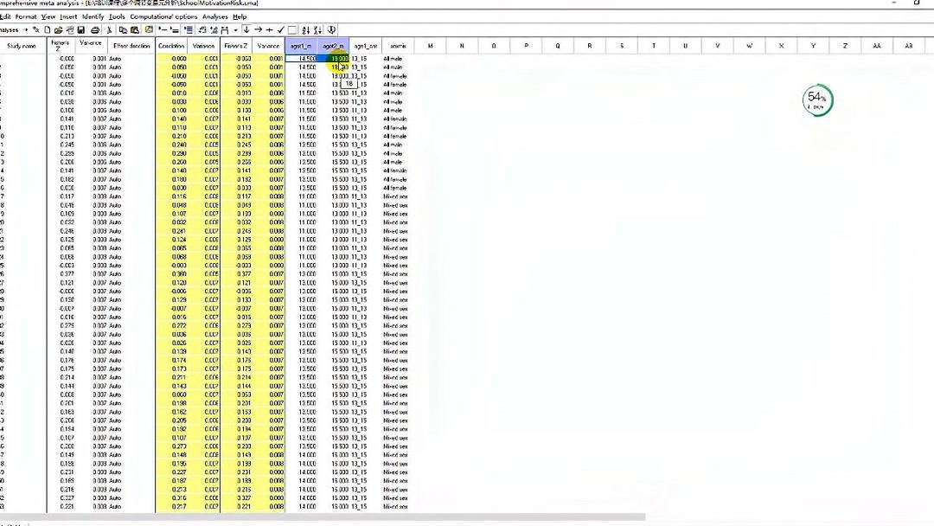The width and height of the screenshot is (934, 526).
Task: Create a new CMA project file
Action: 47,29
